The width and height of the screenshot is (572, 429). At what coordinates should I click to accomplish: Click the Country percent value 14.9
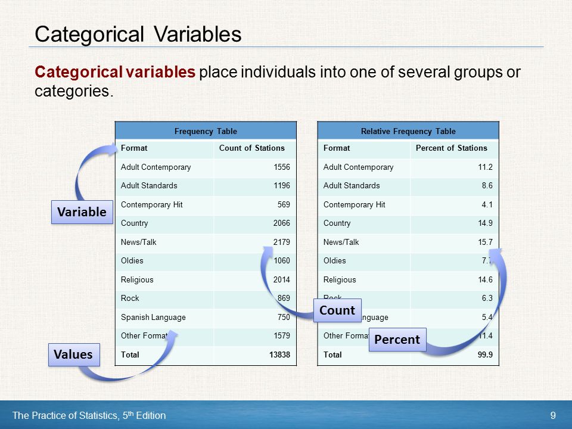point(485,223)
